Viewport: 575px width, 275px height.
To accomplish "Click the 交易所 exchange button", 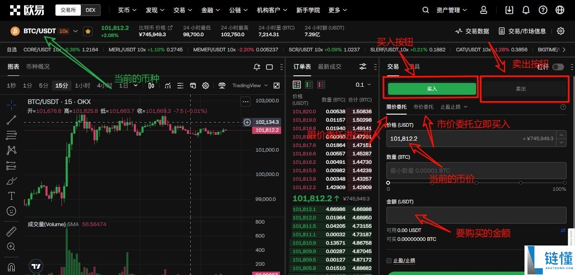I will coord(68,10).
